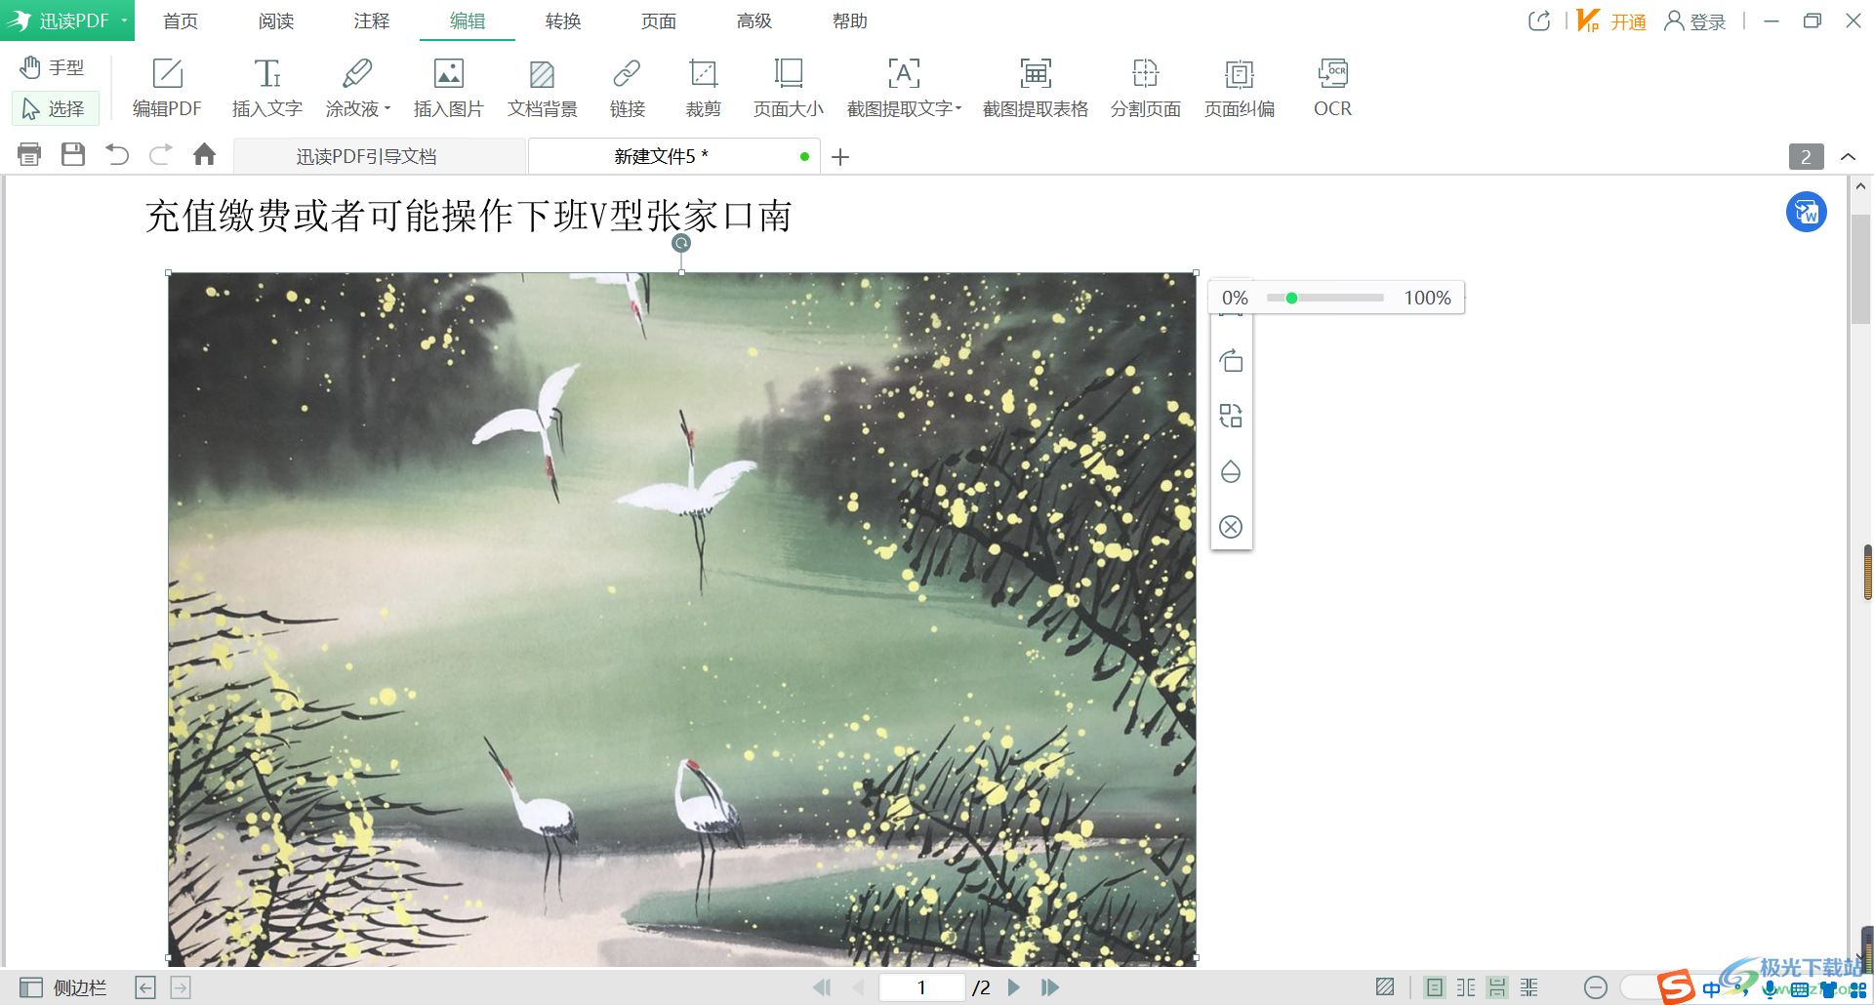Go to the home icon
This screenshot has height=1005, width=1874.
[204, 154]
